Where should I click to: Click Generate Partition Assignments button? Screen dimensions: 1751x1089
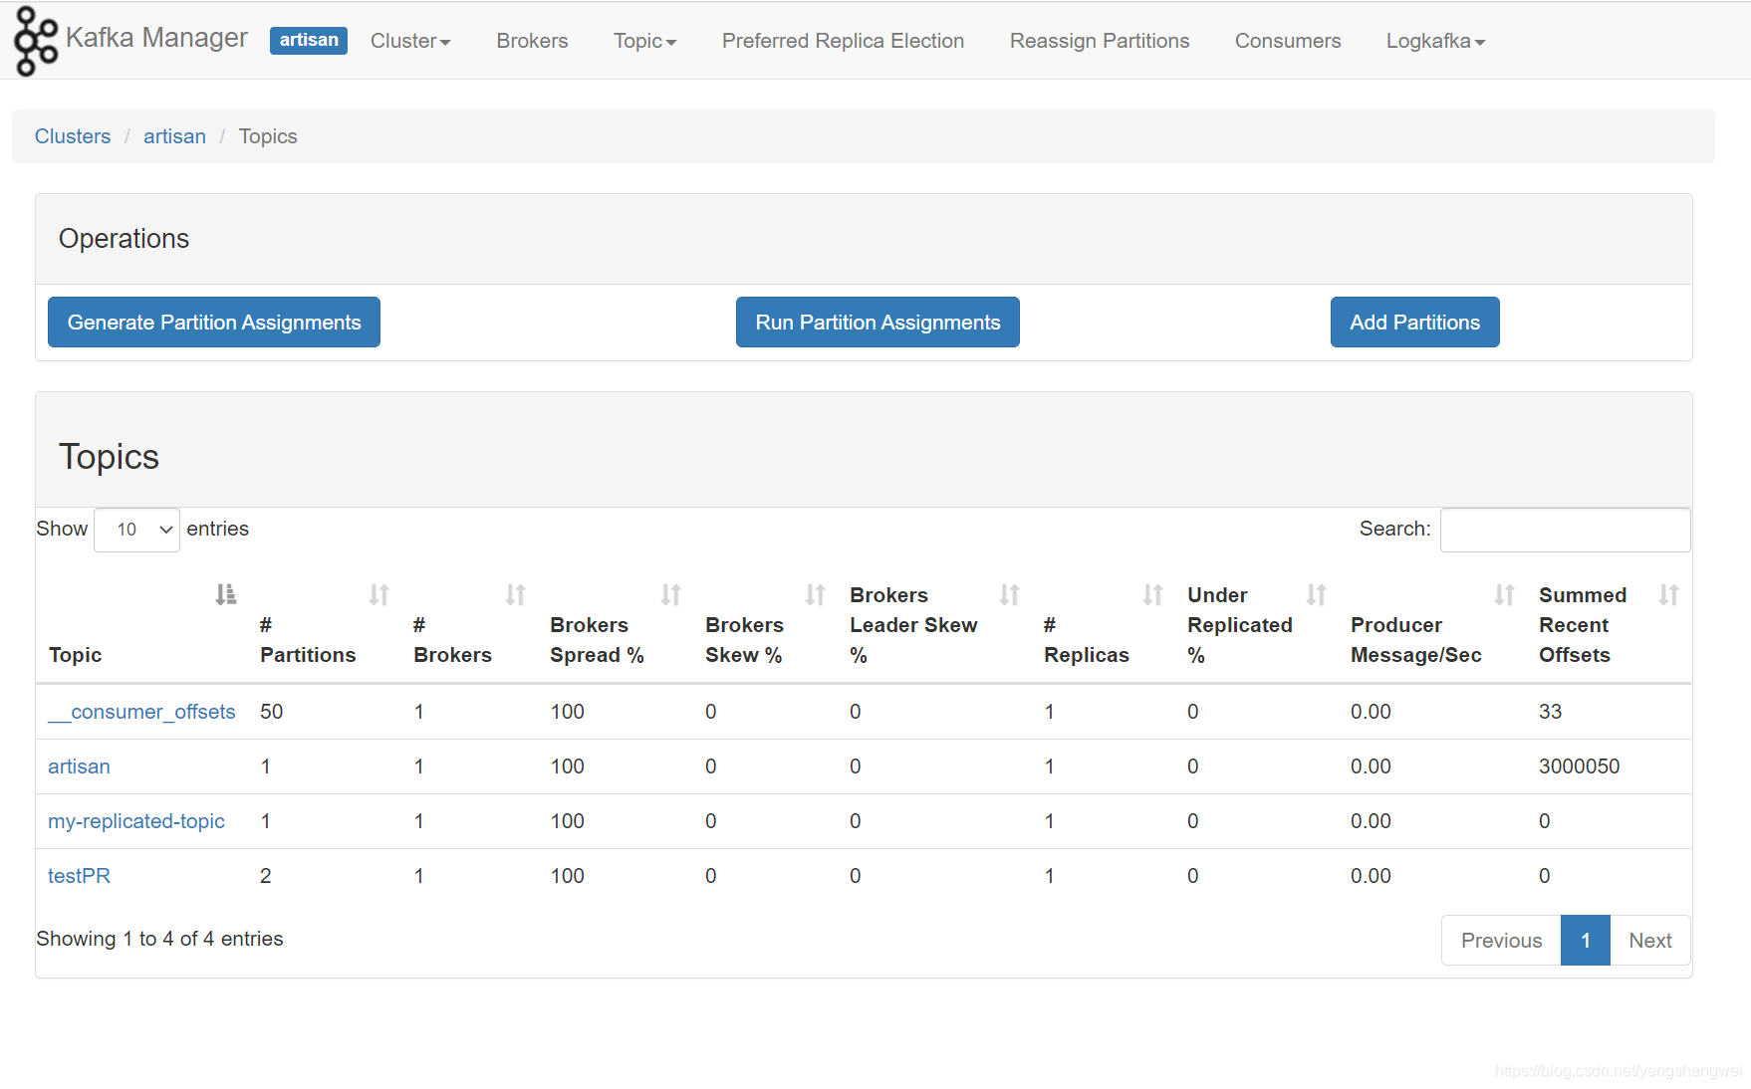[214, 322]
